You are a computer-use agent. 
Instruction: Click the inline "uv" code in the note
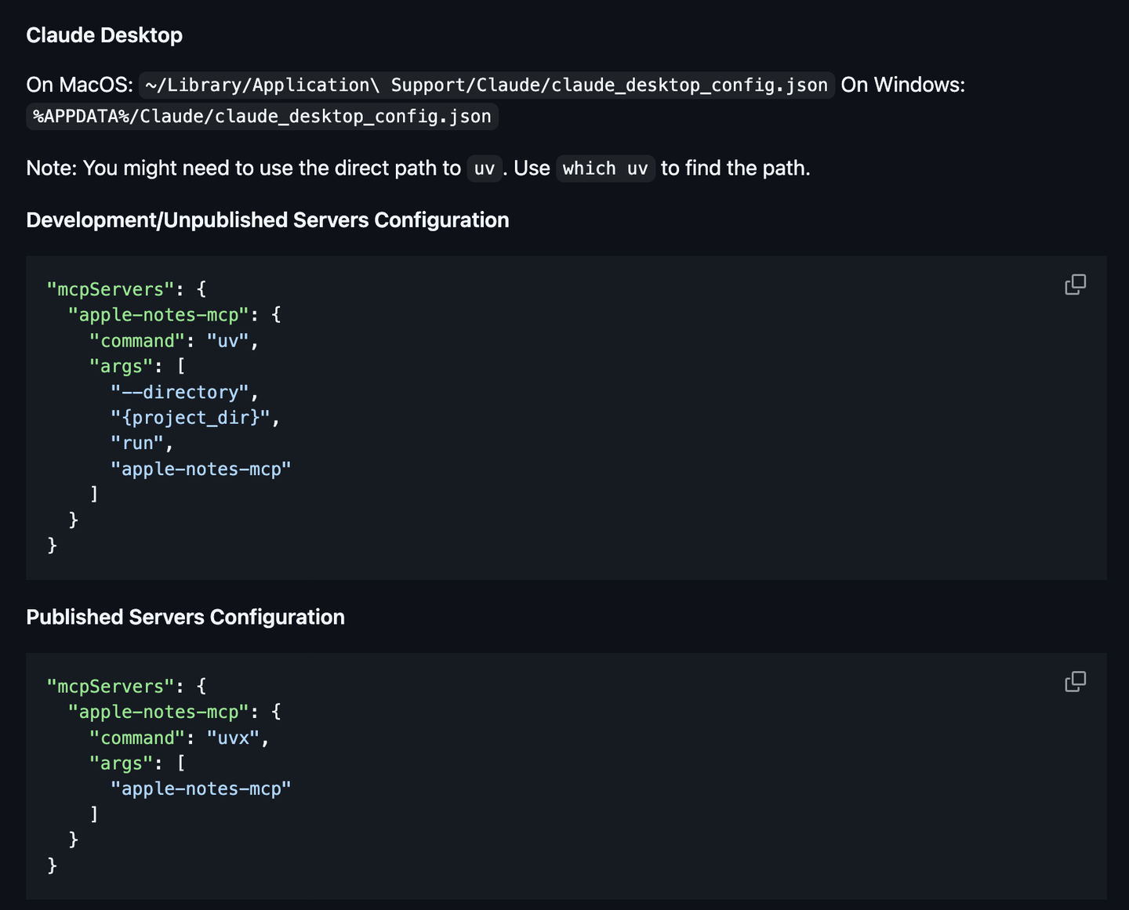(484, 169)
